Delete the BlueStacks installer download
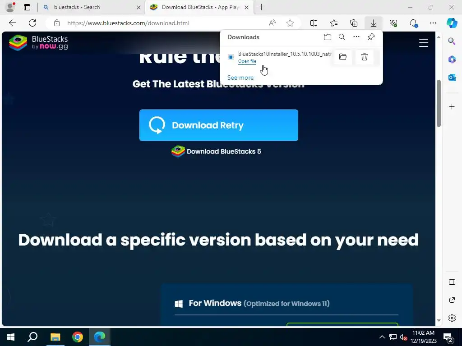This screenshot has height=346, width=462. (365, 57)
